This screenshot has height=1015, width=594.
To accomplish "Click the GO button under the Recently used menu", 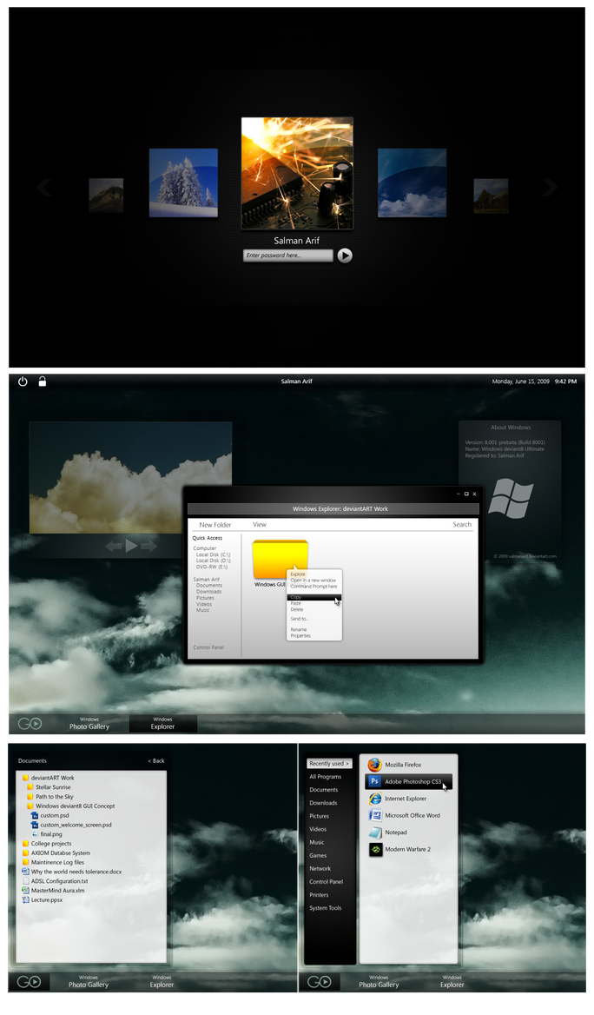I will [320, 981].
